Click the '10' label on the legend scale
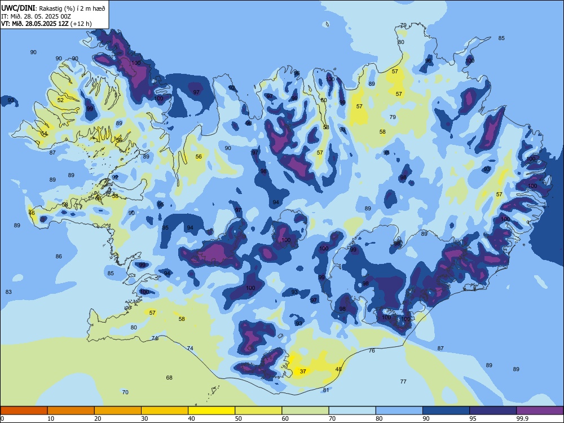The image size is (564, 423). pyautogui.click(x=51, y=418)
